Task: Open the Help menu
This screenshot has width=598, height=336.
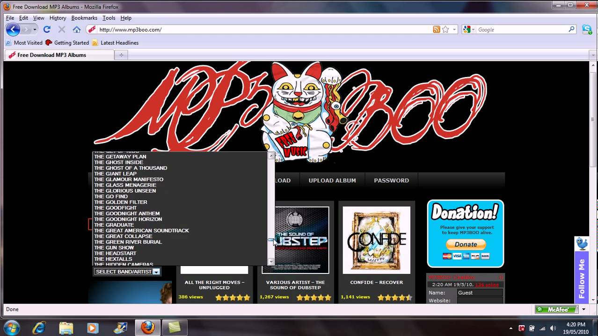Action: 126,18
